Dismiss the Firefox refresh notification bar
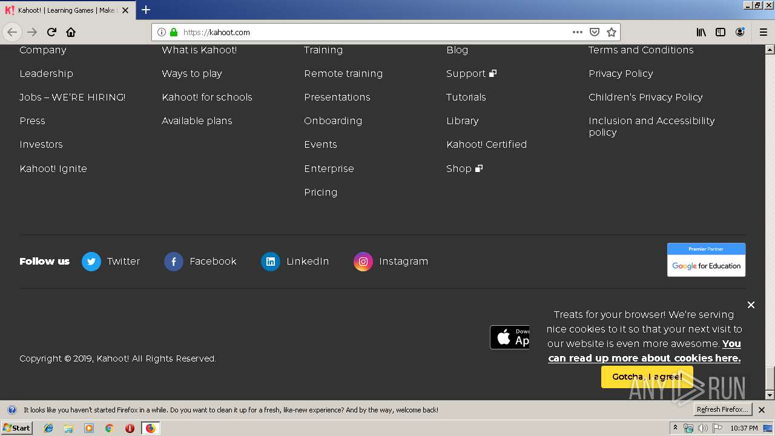Image resolution: width=775 pixels, height=436 pixels. (762, 410)
